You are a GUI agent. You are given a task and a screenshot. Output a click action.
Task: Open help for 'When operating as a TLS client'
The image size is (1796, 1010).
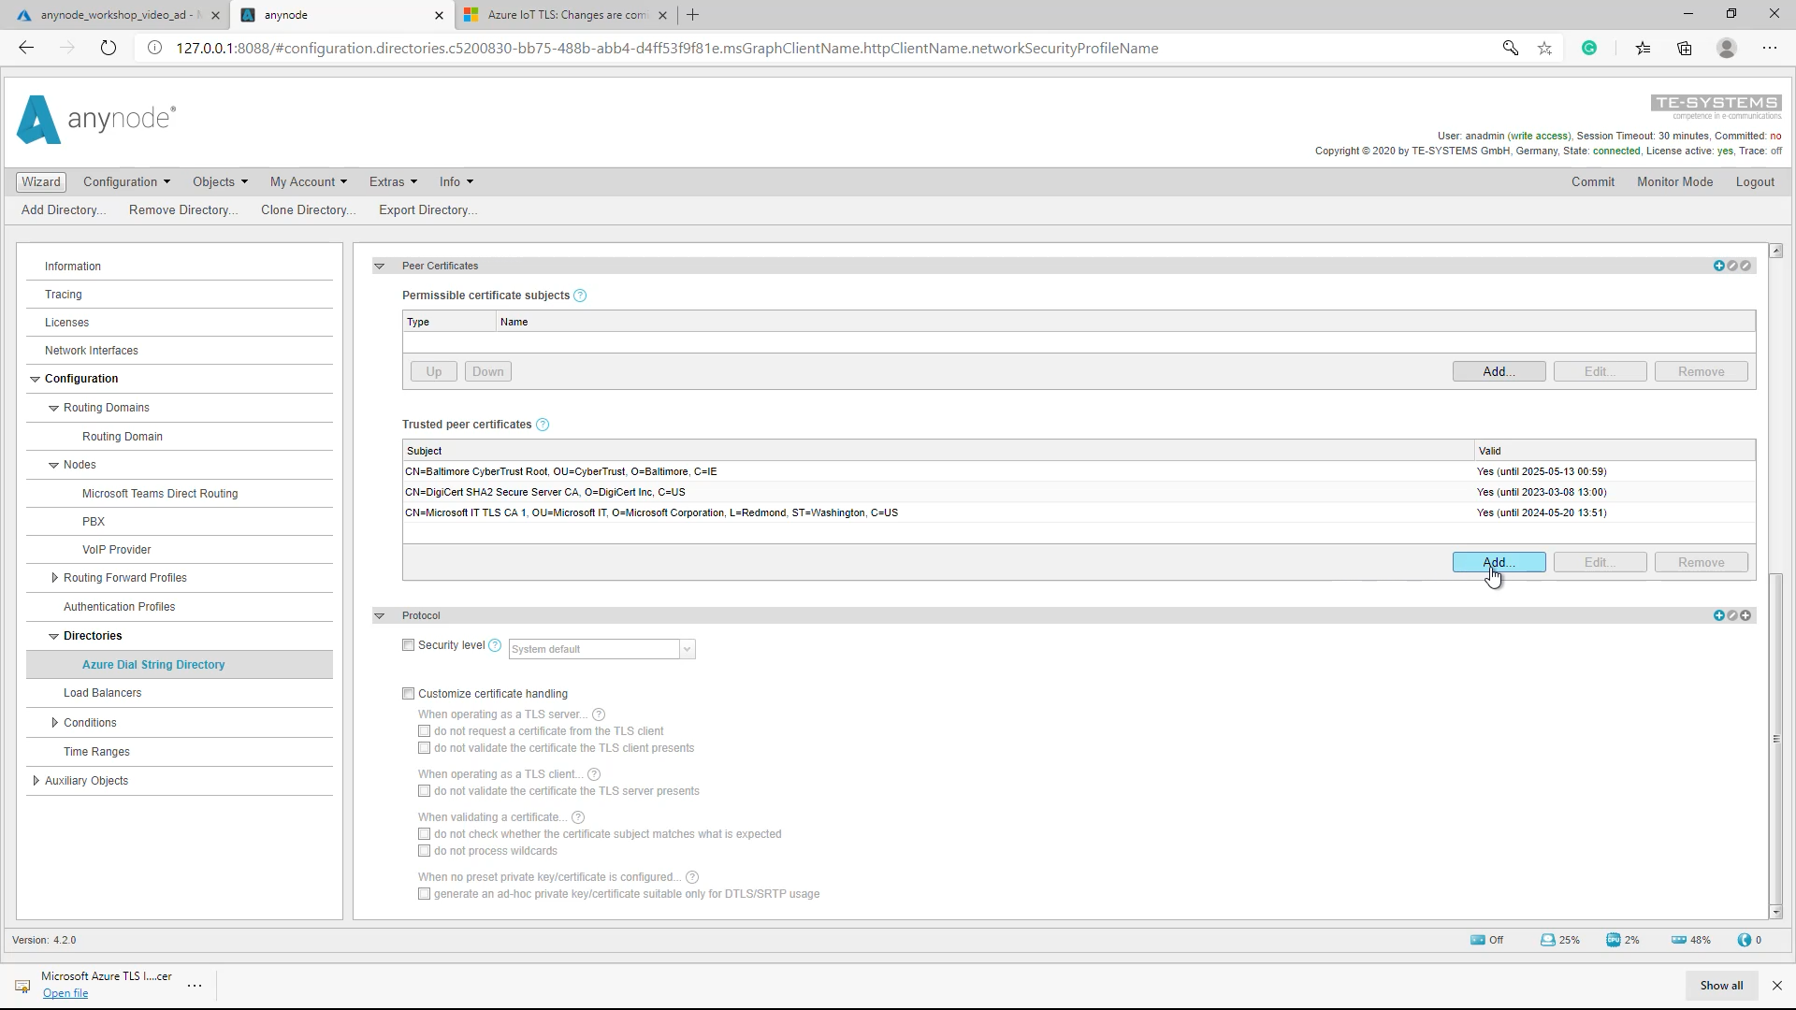(594, 775)
